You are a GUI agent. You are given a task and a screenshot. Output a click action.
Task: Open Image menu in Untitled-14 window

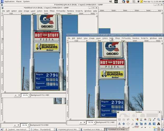click(26, 11)
